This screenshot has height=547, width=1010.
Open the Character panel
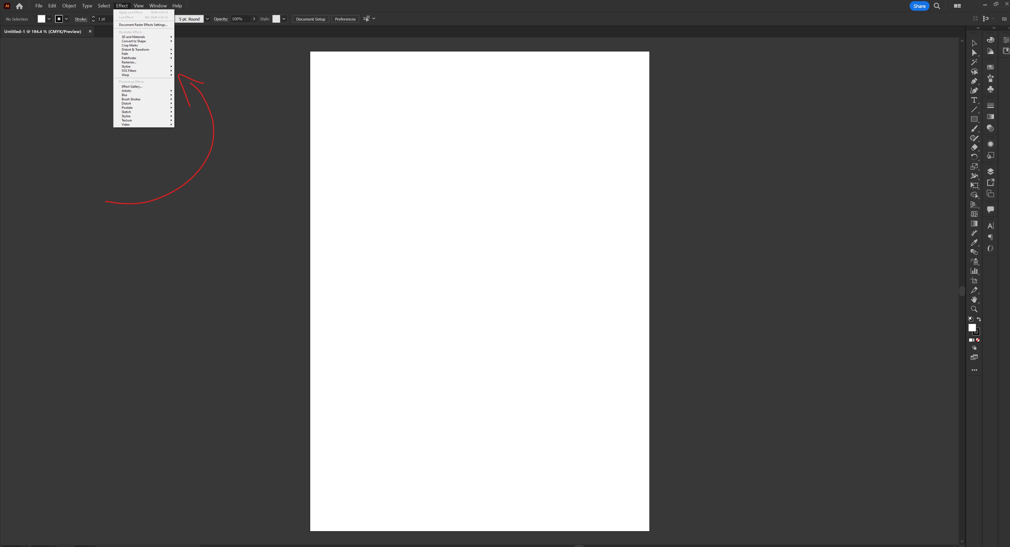coord(990,225)
